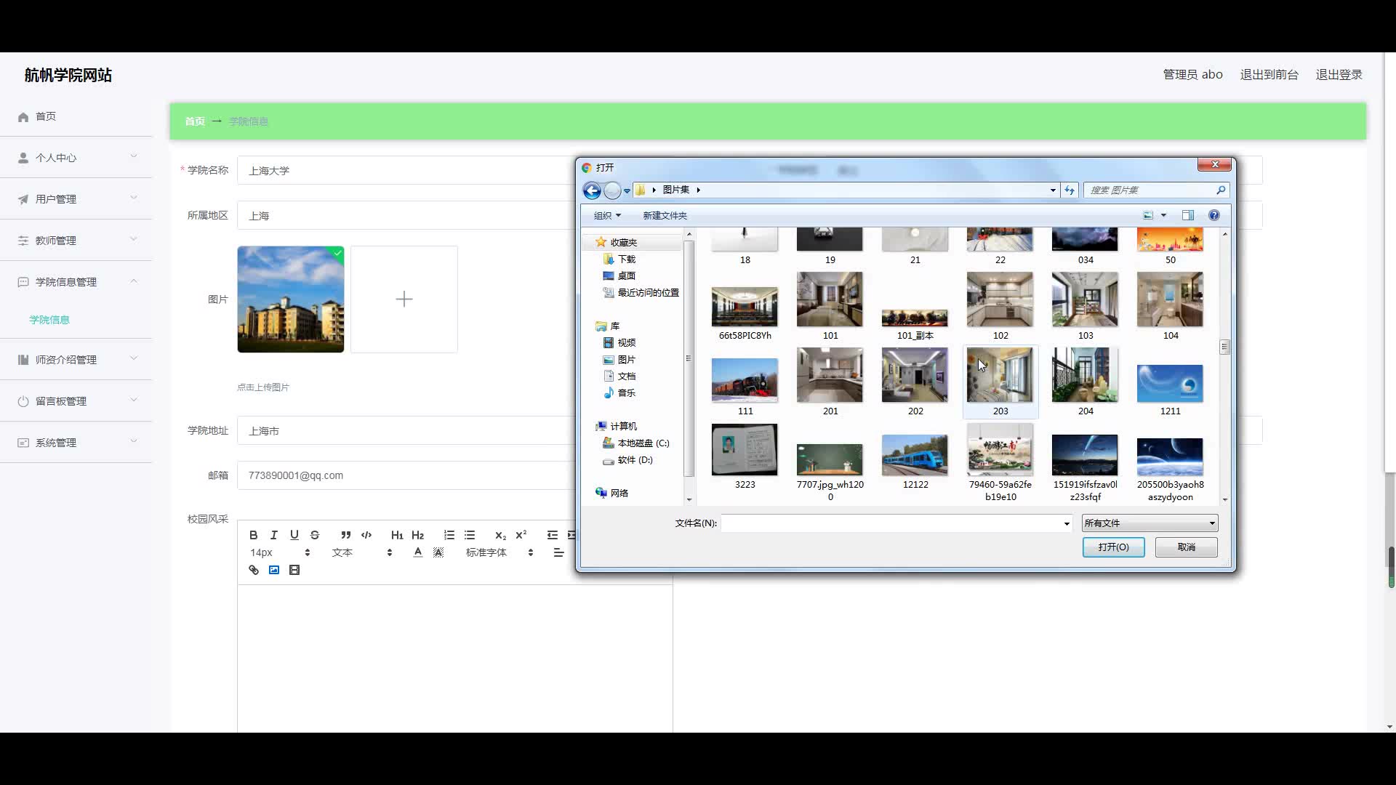Insert a blockquote in the editor
The height and width of the screenshot is (785, 1396).
[346, 535]
